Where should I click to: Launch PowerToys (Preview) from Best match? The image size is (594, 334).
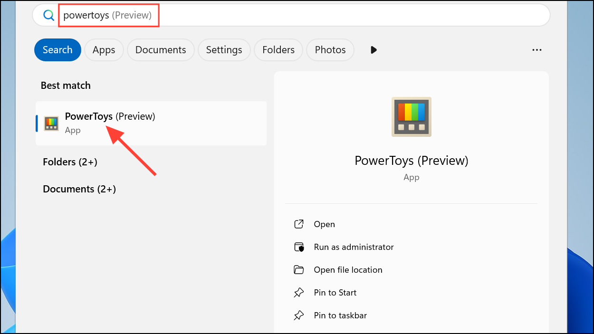(151, 124)
